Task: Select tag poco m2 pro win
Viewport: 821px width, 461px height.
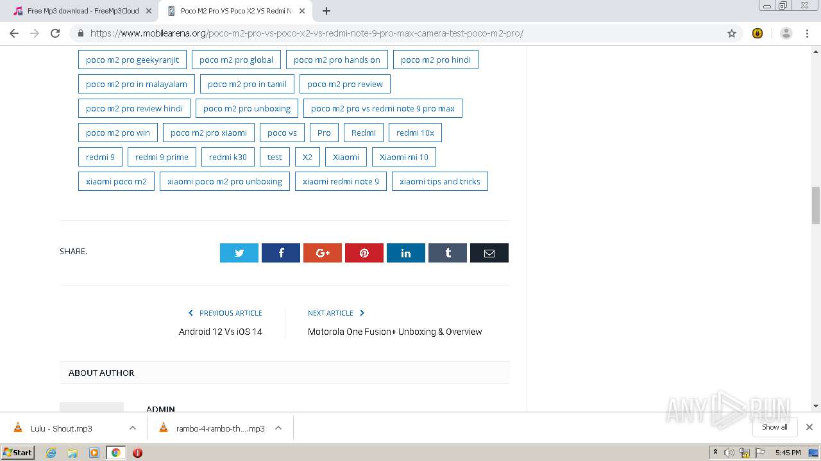Action: pyautogui.click(x=118, y=133)
